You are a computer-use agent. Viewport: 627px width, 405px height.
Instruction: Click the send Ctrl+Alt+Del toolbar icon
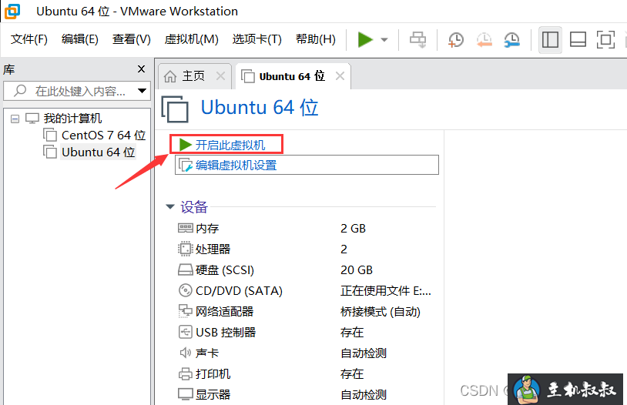pos(418,40)
